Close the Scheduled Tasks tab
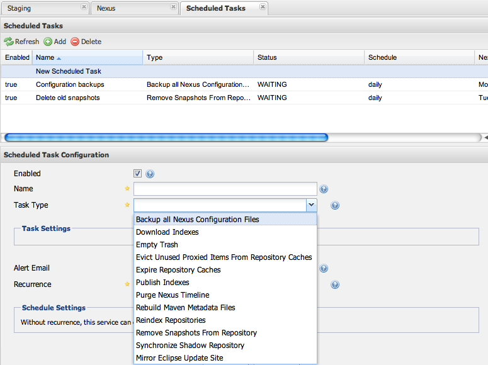Image resolution: width=488 pixels, height=365 pixels. coord(263,7)
